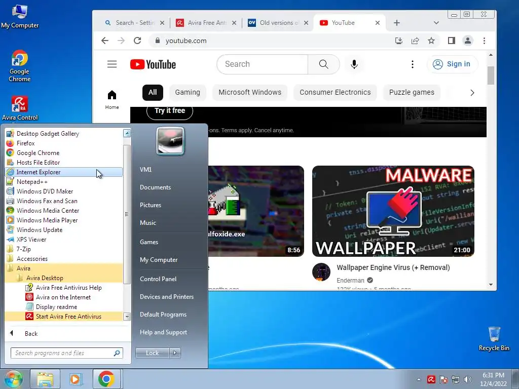This screenshot has width=519, height=389.
Task: Select Consumer Electronics filter chip
Action: 335,92
